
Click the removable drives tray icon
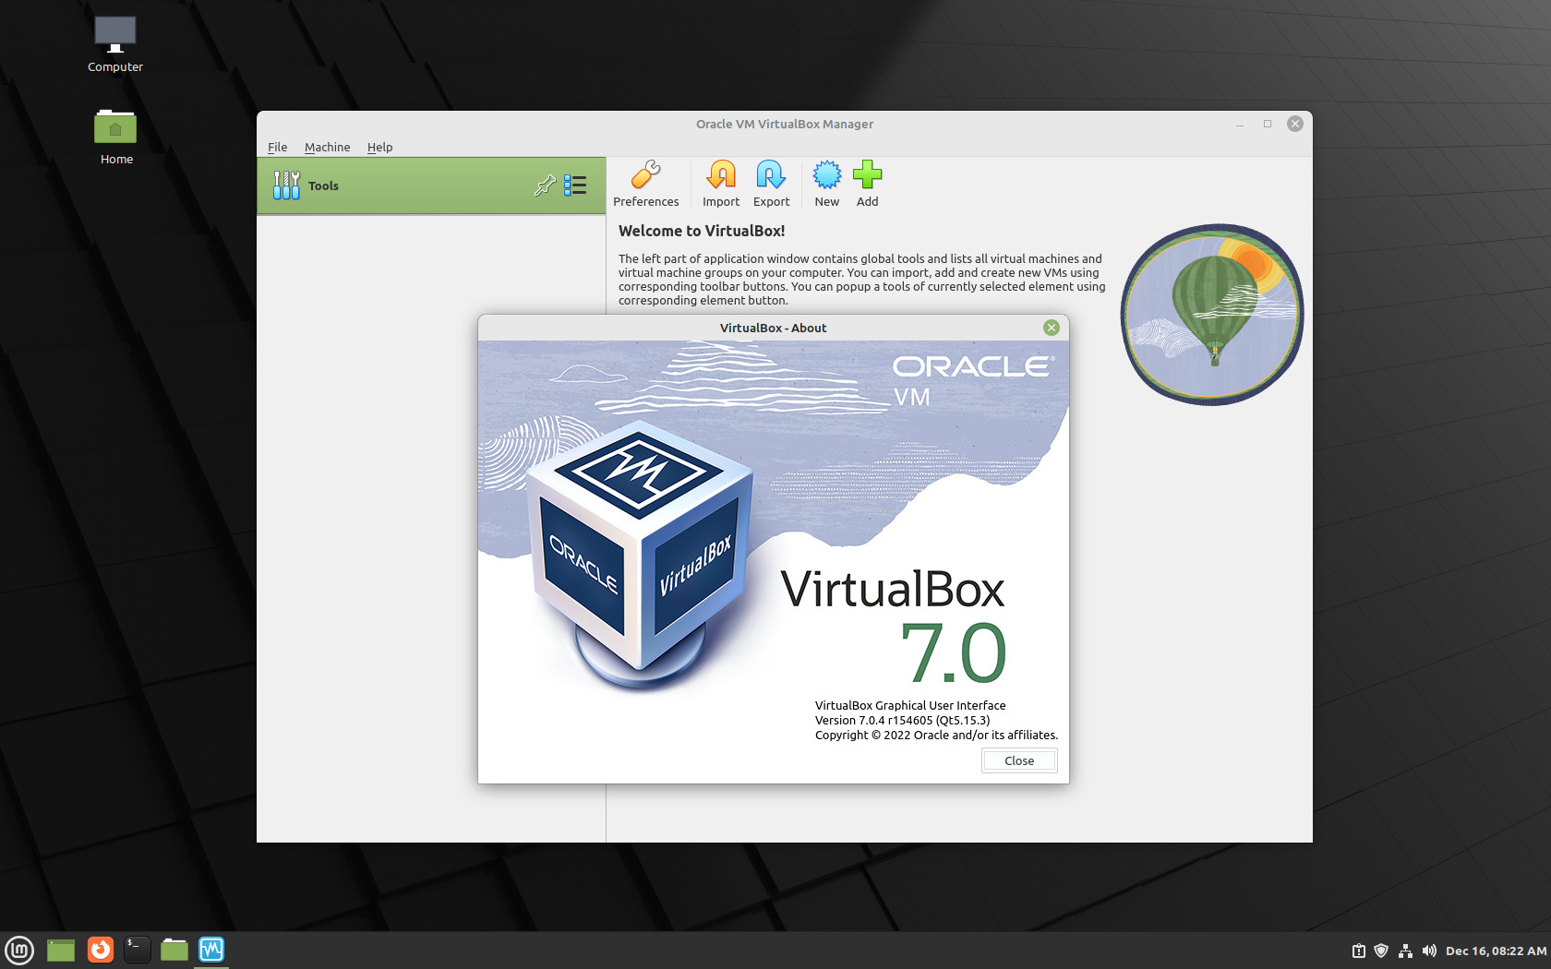click(x=1358, y=951)
